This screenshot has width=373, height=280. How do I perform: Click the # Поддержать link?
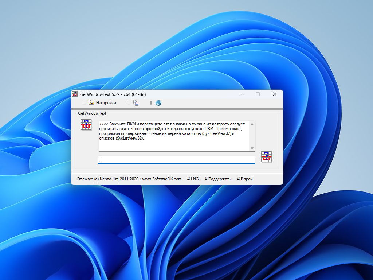pyautogui.click(x=218, y=179)
